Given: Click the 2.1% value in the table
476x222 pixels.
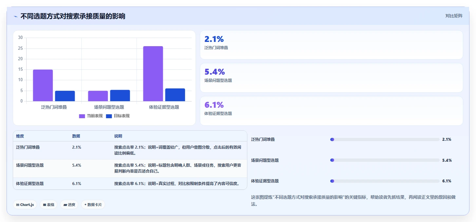Looking at the screenshot, I should tap(77, 147).
